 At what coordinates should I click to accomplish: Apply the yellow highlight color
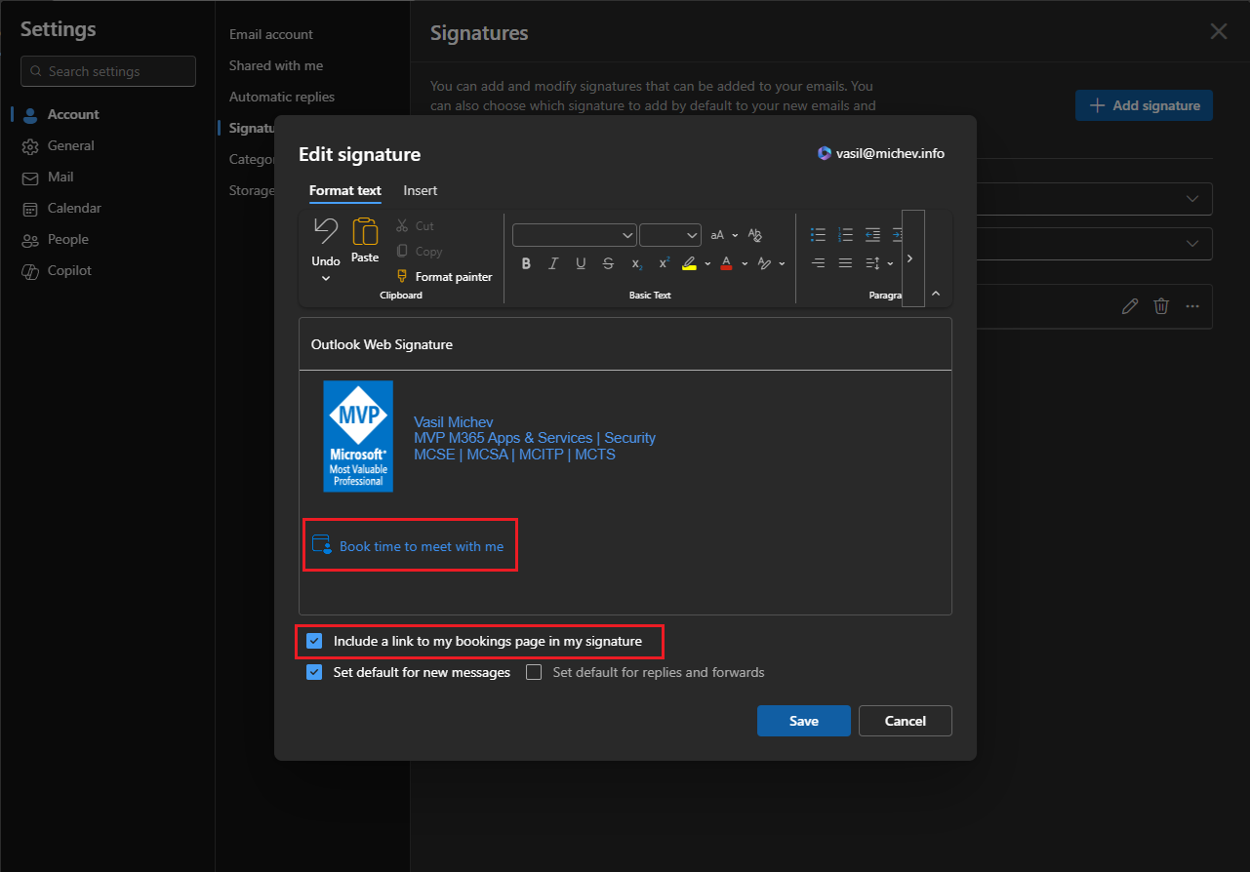pyautogui.click(x=689, y=263)
